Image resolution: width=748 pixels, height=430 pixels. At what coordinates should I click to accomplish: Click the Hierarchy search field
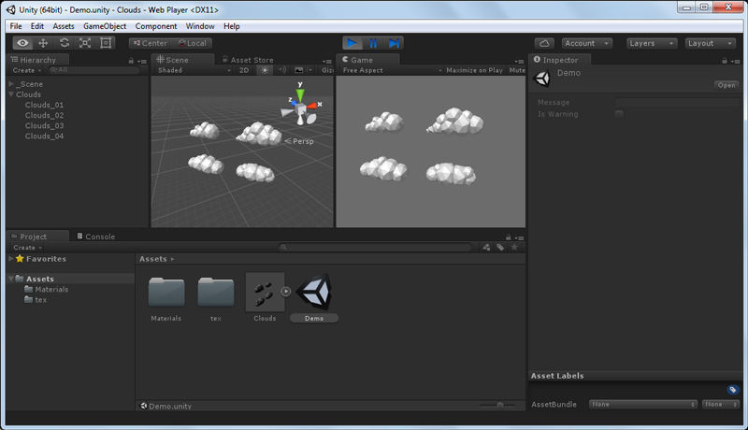[x=93, y=70]
